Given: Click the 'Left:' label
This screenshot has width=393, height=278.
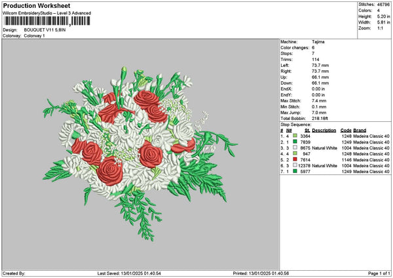Looking at the screenshot, I should pyautogui.click(x=285, y=66).
